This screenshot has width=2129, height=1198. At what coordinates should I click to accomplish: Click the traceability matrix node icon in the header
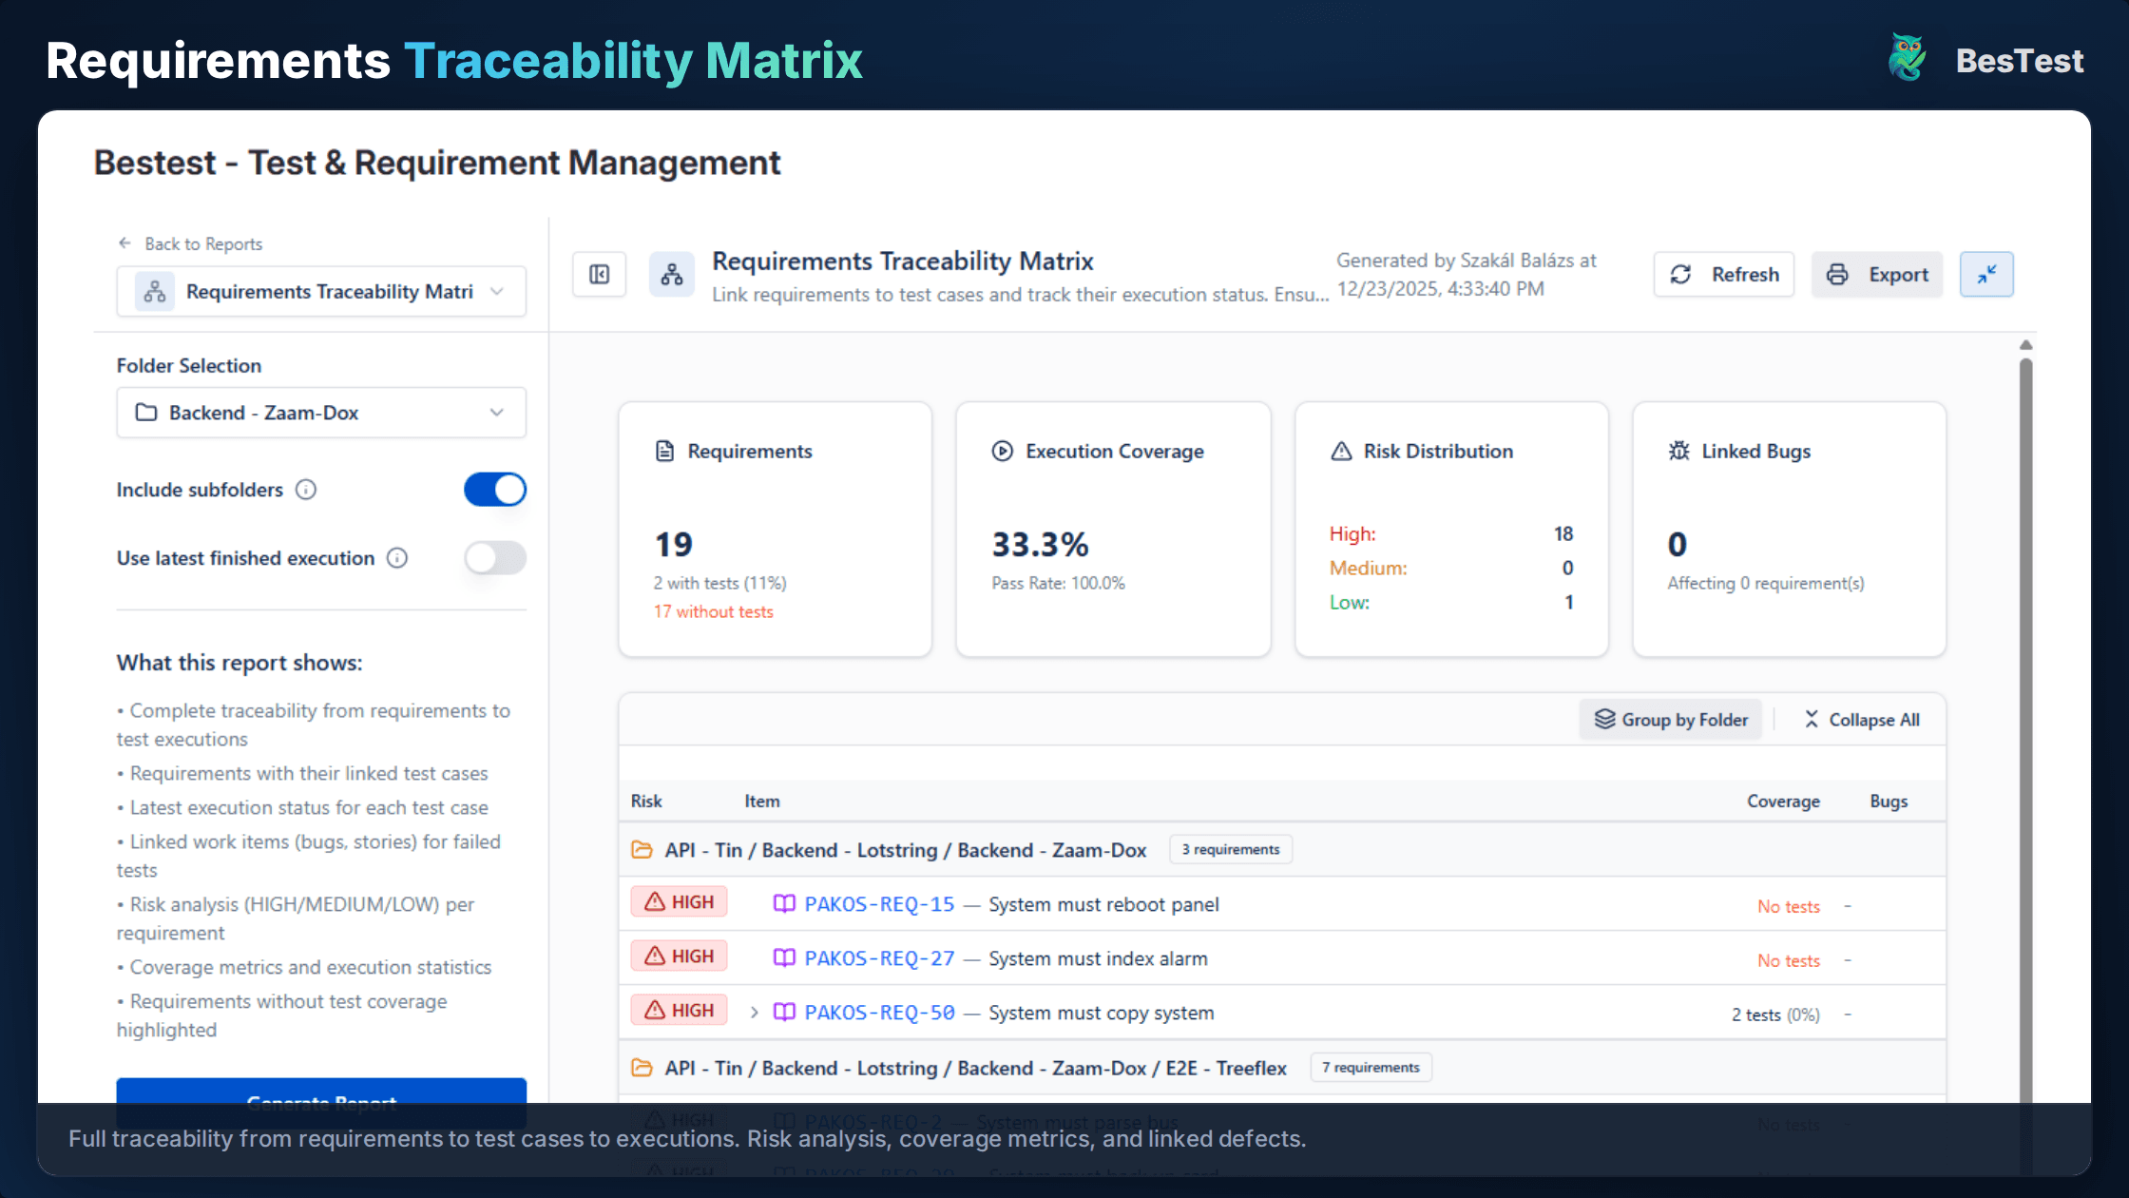coord(672,274)
